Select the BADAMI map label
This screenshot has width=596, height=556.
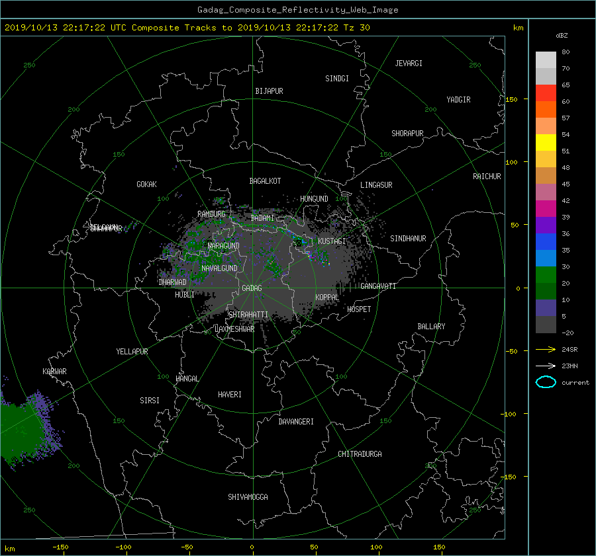click(x=262, y=218)
